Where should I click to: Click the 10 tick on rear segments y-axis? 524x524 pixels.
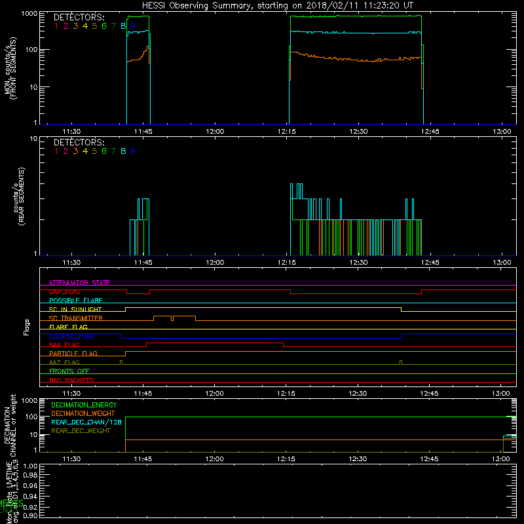[34, 138]
